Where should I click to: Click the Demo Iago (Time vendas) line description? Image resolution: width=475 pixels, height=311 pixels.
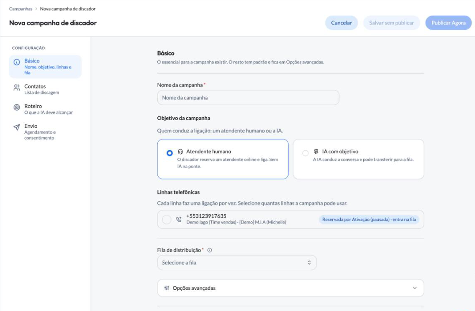(236, 222)
